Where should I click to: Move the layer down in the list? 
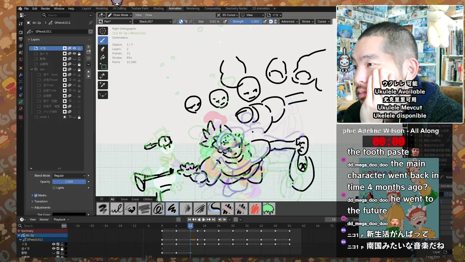88,76
